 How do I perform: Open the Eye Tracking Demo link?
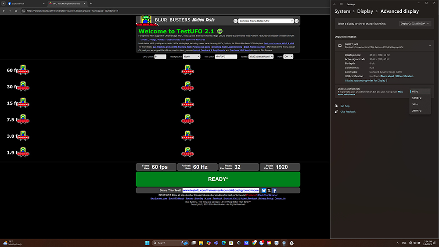[162, 47]
